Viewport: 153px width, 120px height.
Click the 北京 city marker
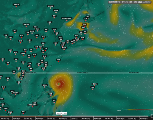click(35, 27)
